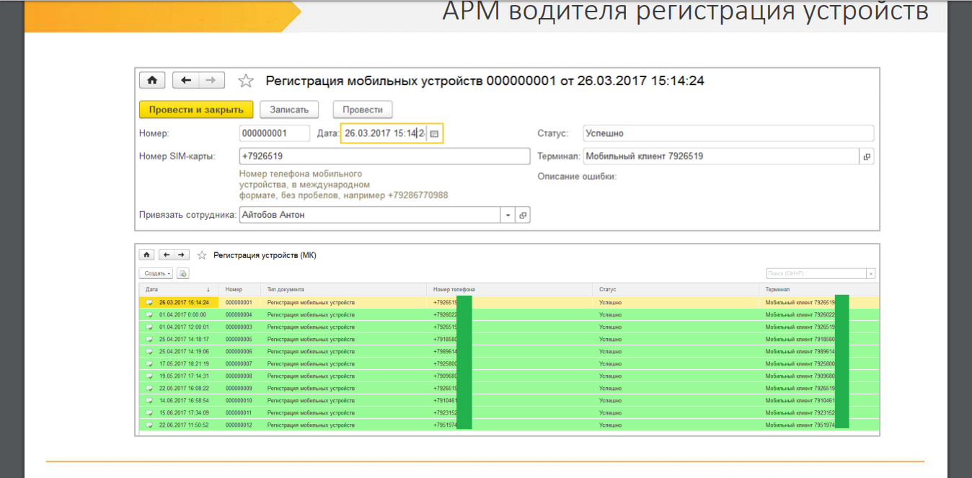Click the Home icon in the device list window
Viewport: 972px width, 478px height.
146,255
